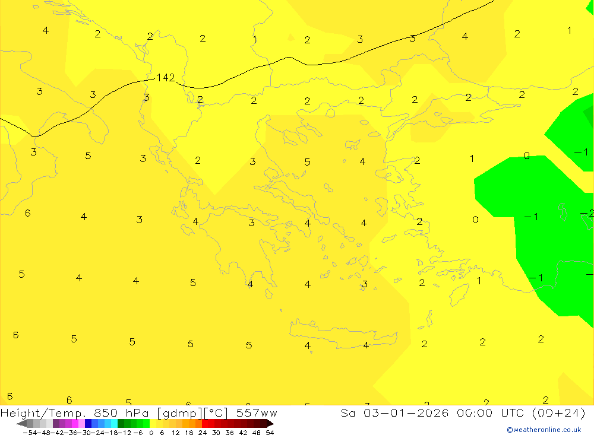
Task: Click left gray arrow end of color scale
Action: 21,424
